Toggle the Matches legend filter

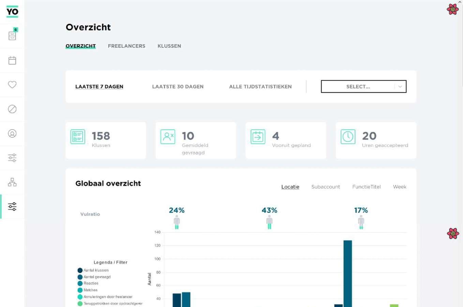click(x=90, y=290)
